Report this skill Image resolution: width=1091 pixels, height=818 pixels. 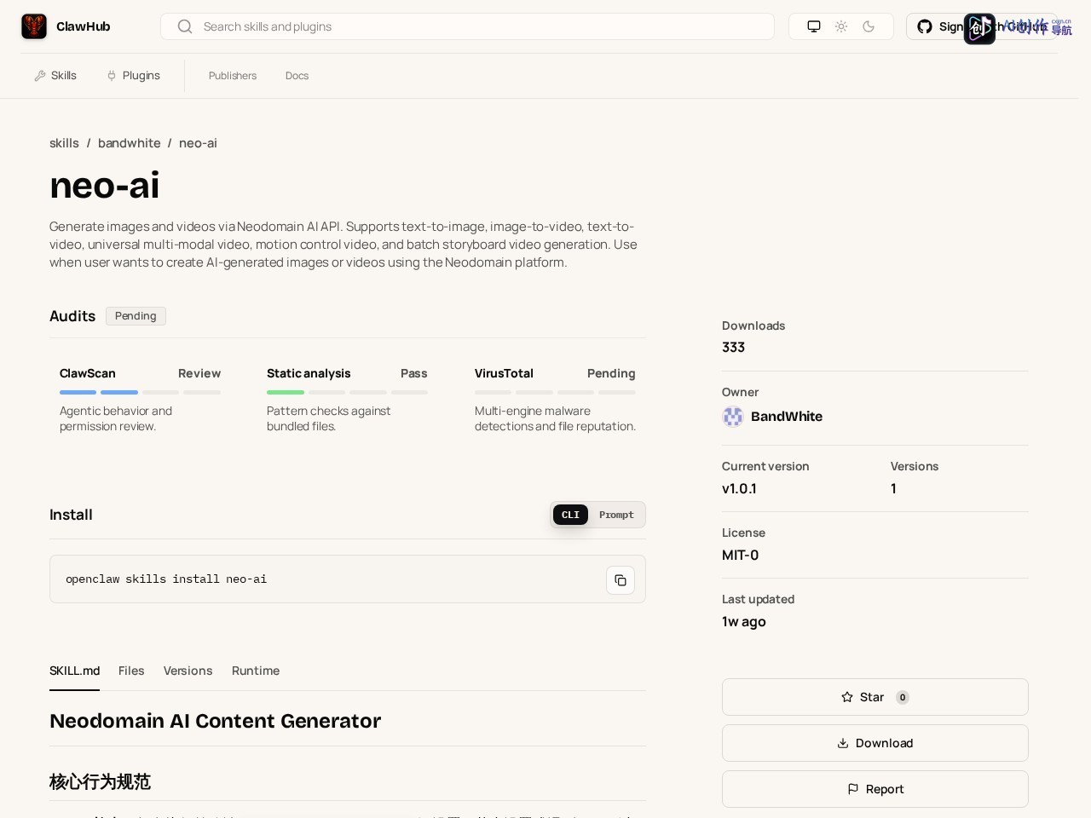point(875,789)
